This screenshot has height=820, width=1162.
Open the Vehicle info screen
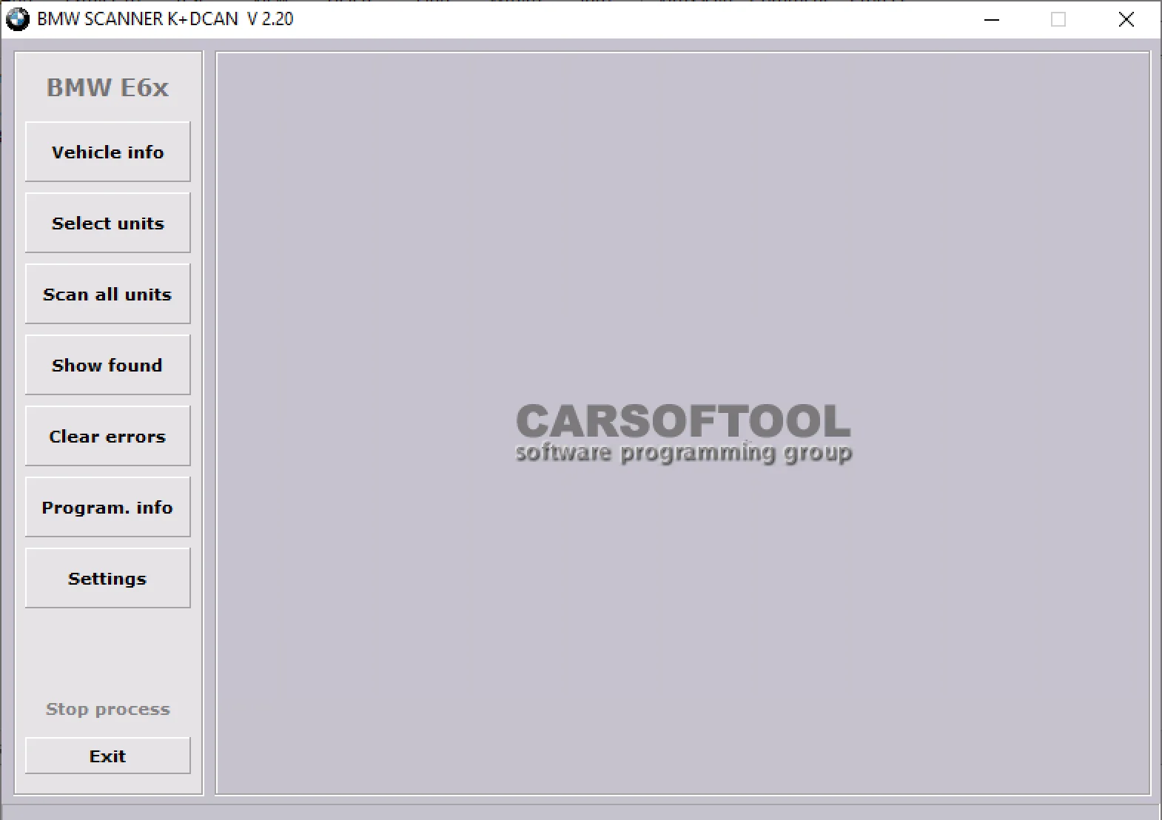click(x=107, y=152)
